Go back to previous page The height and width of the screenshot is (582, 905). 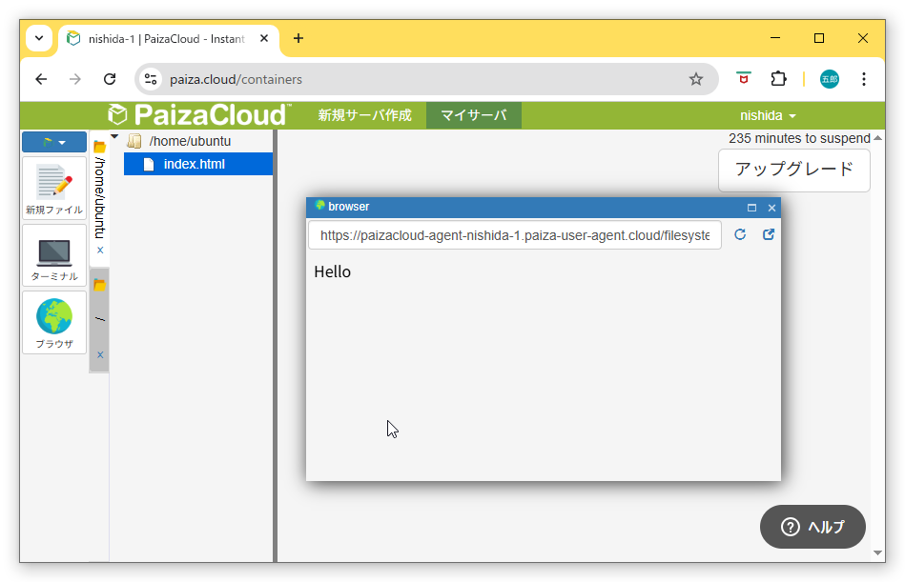[41, 79]
